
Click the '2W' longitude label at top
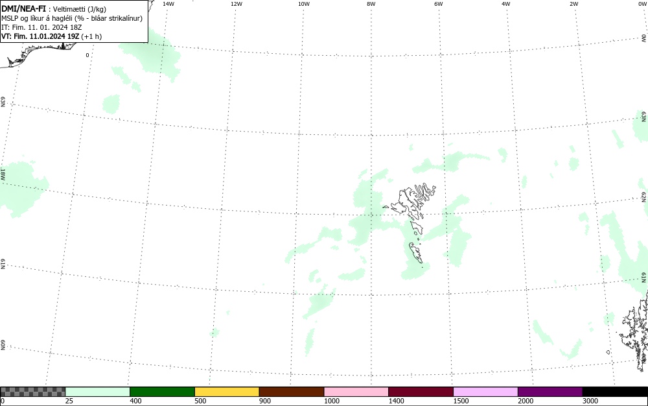pyautogui.click(x=573, y=4)
